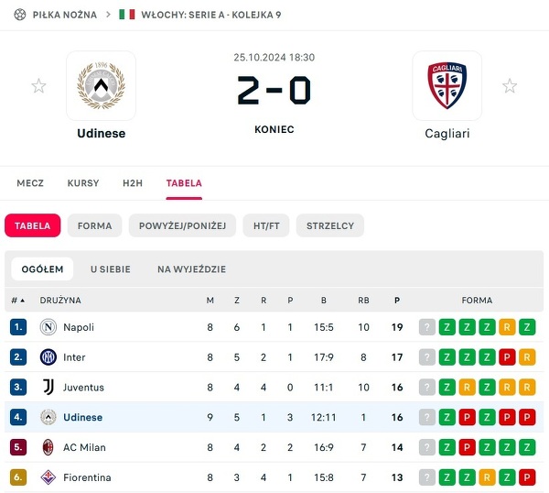Image resolution: width=549 pixels, height=493 pixels.
Task: Click Napoli team logo in table
Action: tap(48, 327)
